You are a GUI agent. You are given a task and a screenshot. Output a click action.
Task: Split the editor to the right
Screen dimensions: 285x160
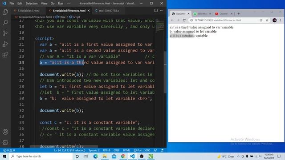pyautogui.click(x=156, y=11)
